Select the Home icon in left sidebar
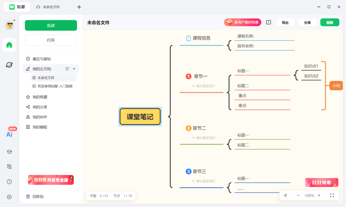Image resolution: width=346 pixels, height=207 pixels. (x=9, y=45)
